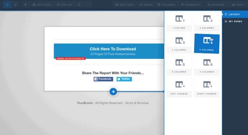Click the blue plus add-row button

point(113,91)
